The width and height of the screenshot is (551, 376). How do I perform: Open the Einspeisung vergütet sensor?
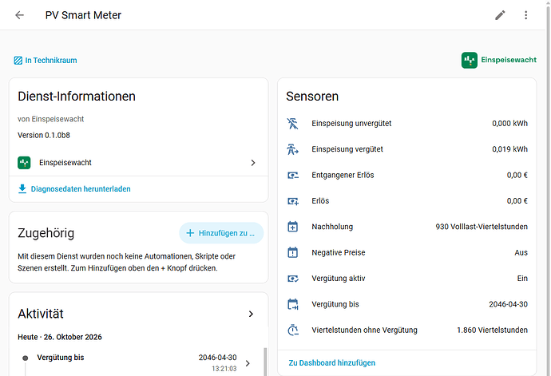407,149
